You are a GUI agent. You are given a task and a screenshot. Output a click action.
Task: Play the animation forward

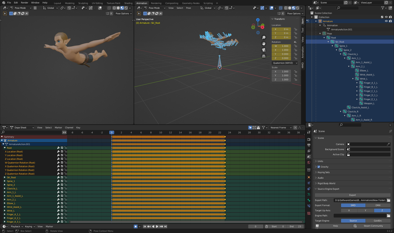(157, 227)
